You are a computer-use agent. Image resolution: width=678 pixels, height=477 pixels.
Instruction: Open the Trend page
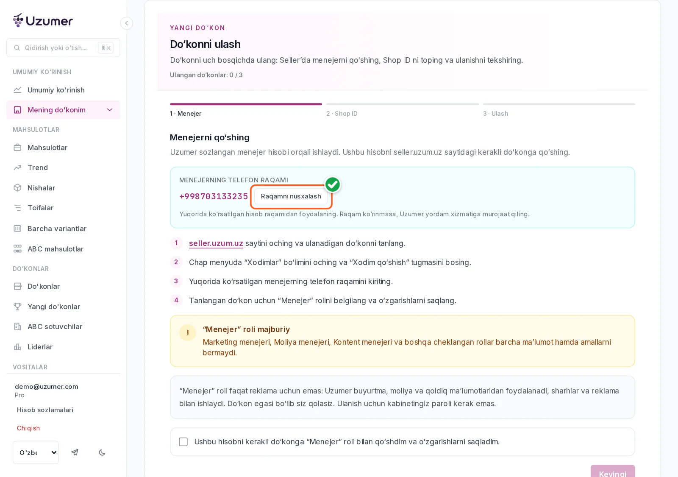tap(63, 167)
